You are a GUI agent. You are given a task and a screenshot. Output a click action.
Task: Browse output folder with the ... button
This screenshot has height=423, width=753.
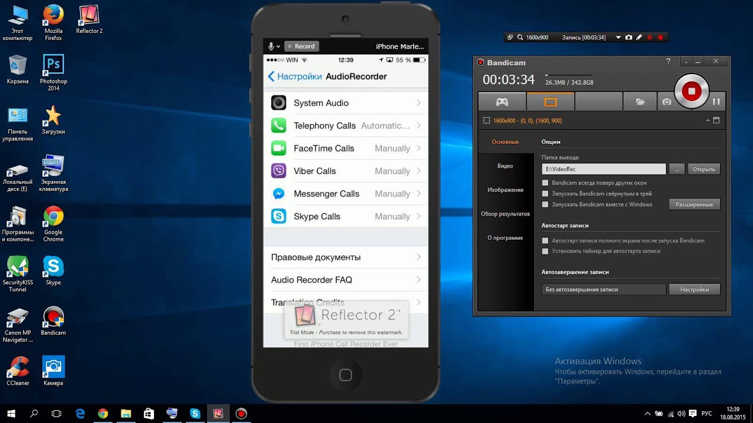677,169
